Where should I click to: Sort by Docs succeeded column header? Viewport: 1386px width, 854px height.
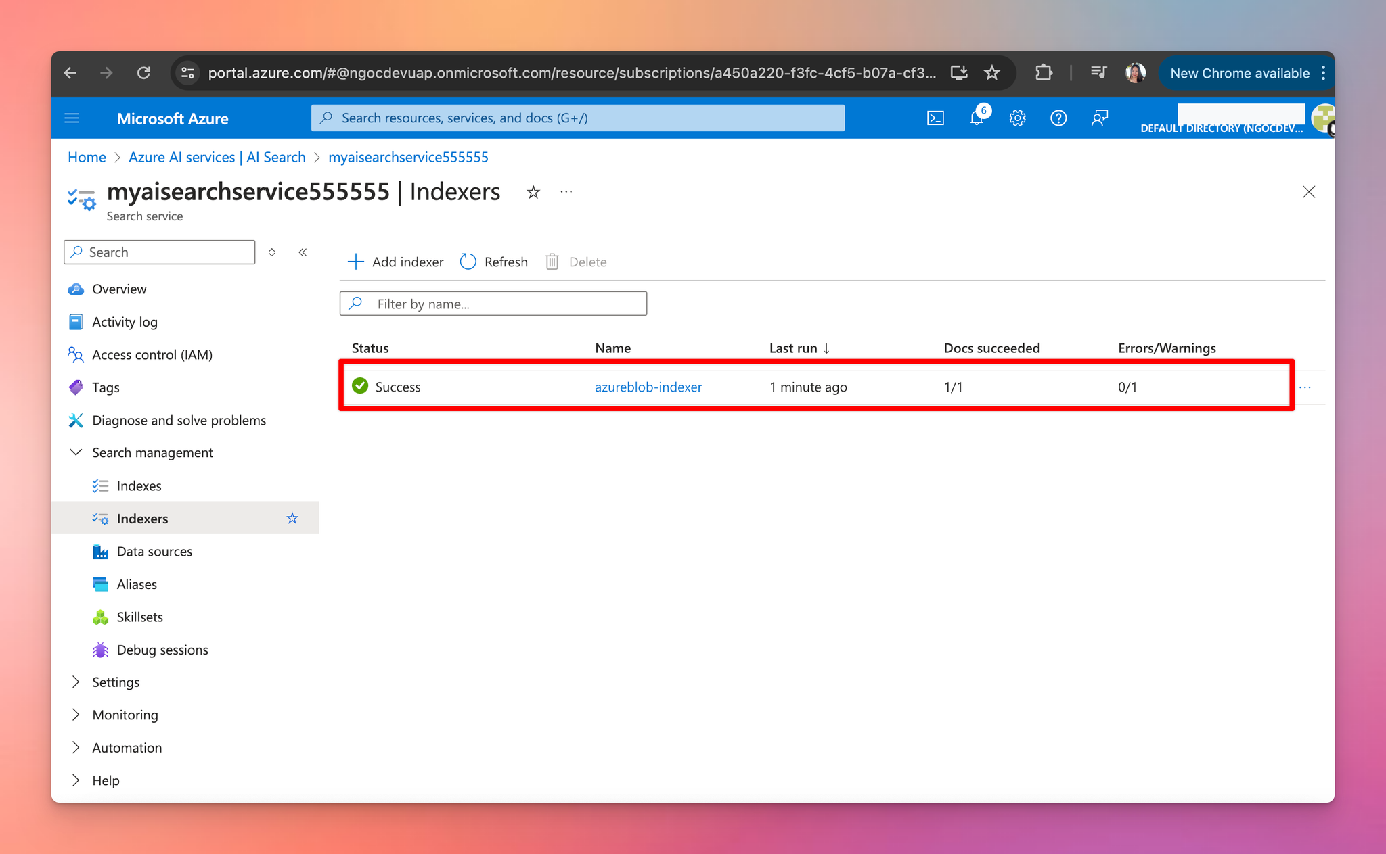point(991,348)
